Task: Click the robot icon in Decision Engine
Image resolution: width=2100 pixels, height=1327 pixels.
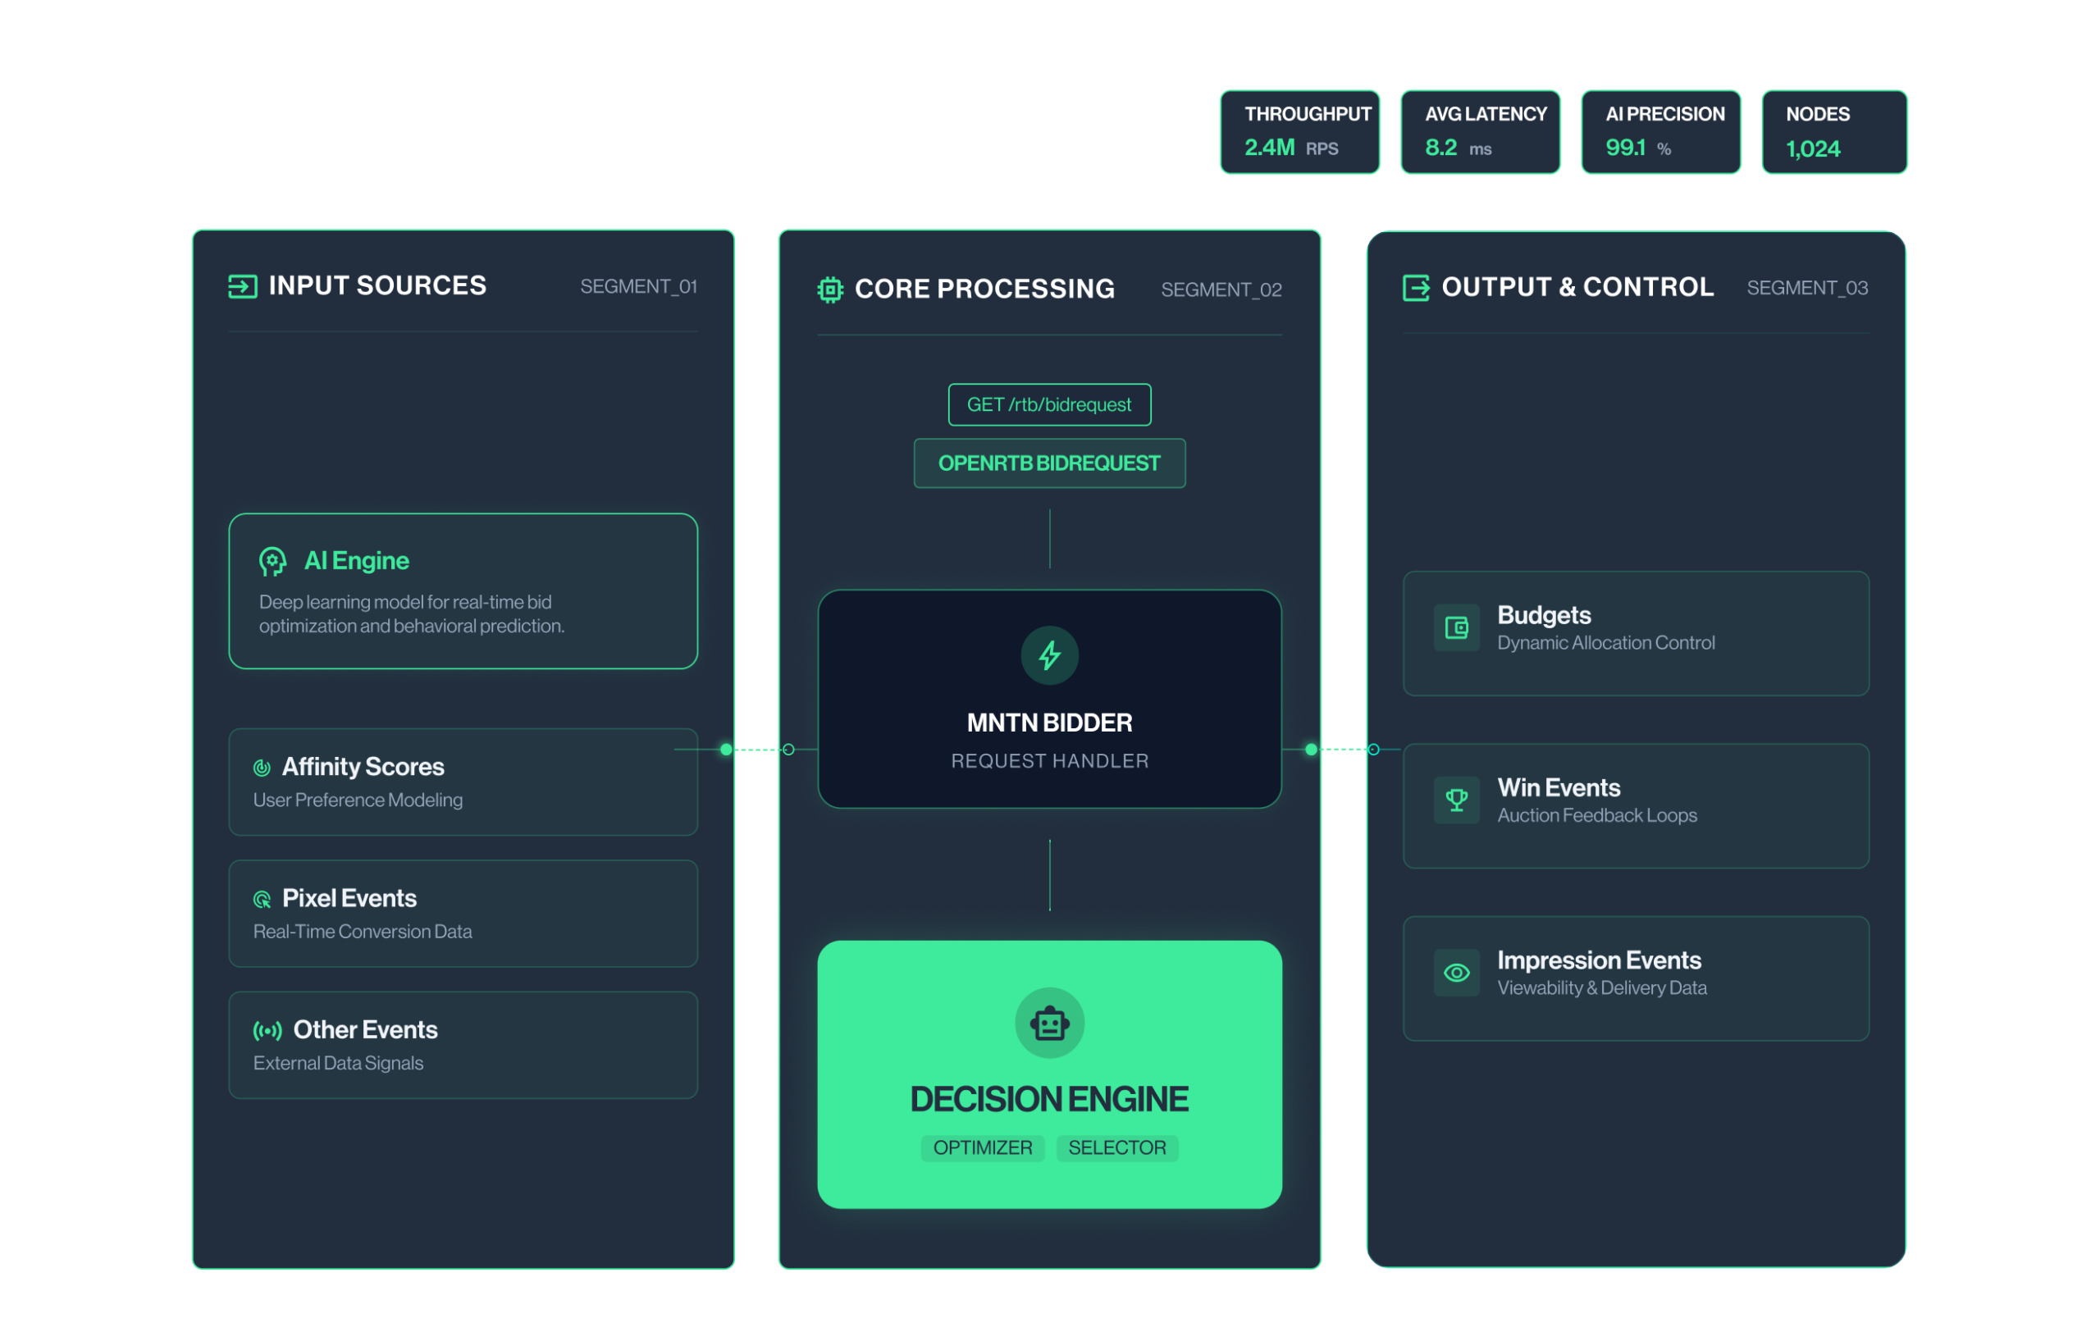Action: pyautogui.click(x=1049, y=1023)
